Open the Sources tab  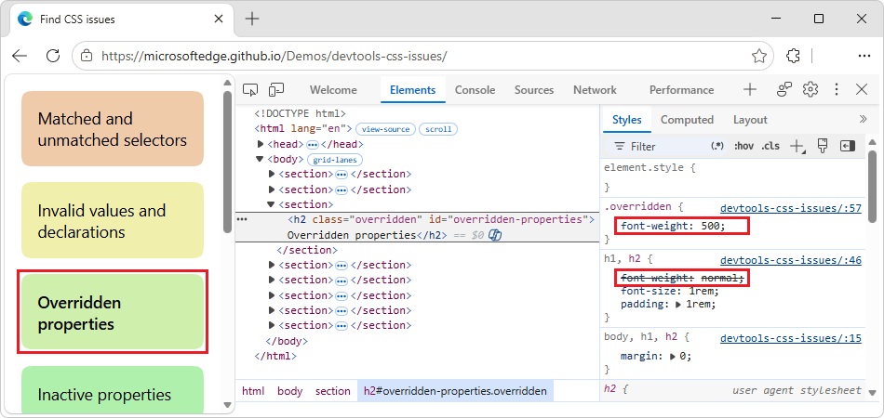(x=534, y=90)
